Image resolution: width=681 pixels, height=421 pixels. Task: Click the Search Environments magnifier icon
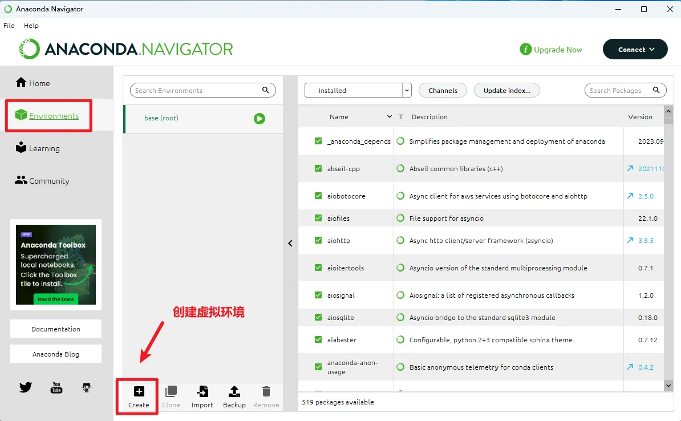(265, 90)
